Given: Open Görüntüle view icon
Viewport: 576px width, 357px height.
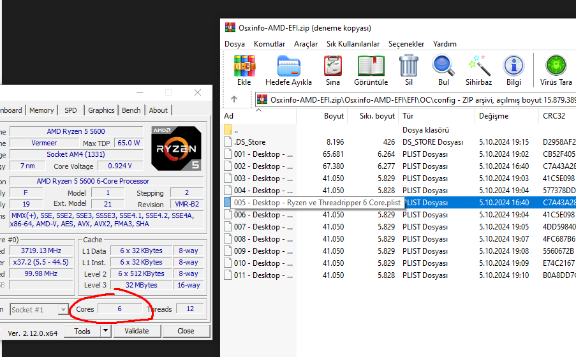Looking at the screenshot, I should (371, 66).
